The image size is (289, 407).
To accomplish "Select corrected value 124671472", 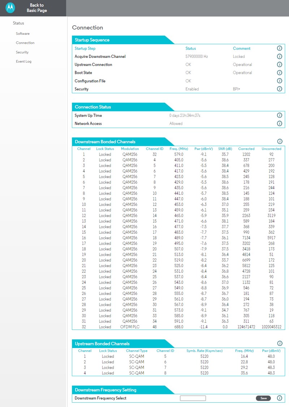I will pos(246,327).
